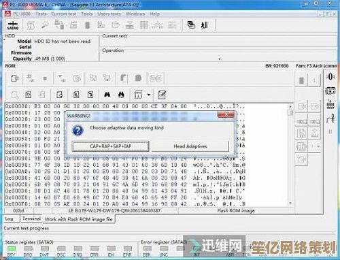Click the Flash ROM image status text
This screenshot has width=340, height=260.
click(236, 211)
